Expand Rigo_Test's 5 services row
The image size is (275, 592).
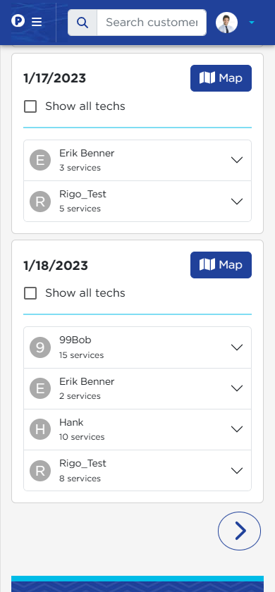click(x=137, y=202)
